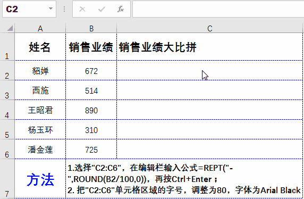Screen dimensions: 304x199
Task: Click cell with name 王昭君
Action: [40, 110]
